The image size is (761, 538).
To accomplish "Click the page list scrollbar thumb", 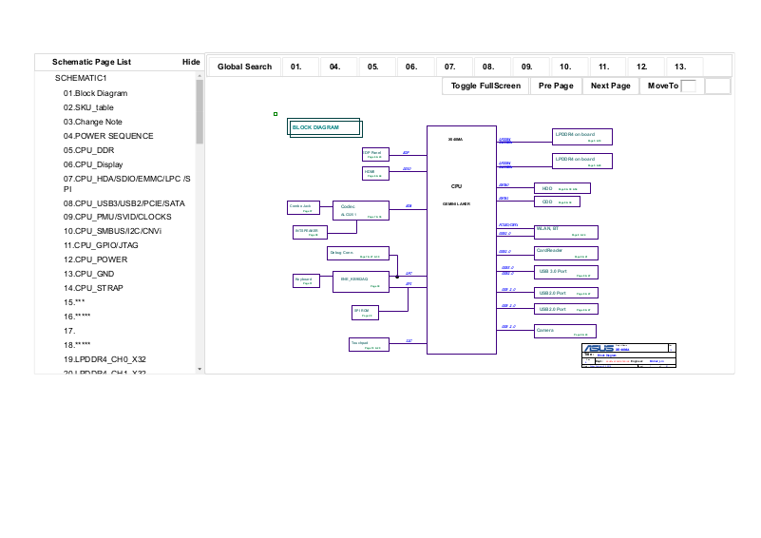I will [x=200, y=110].
